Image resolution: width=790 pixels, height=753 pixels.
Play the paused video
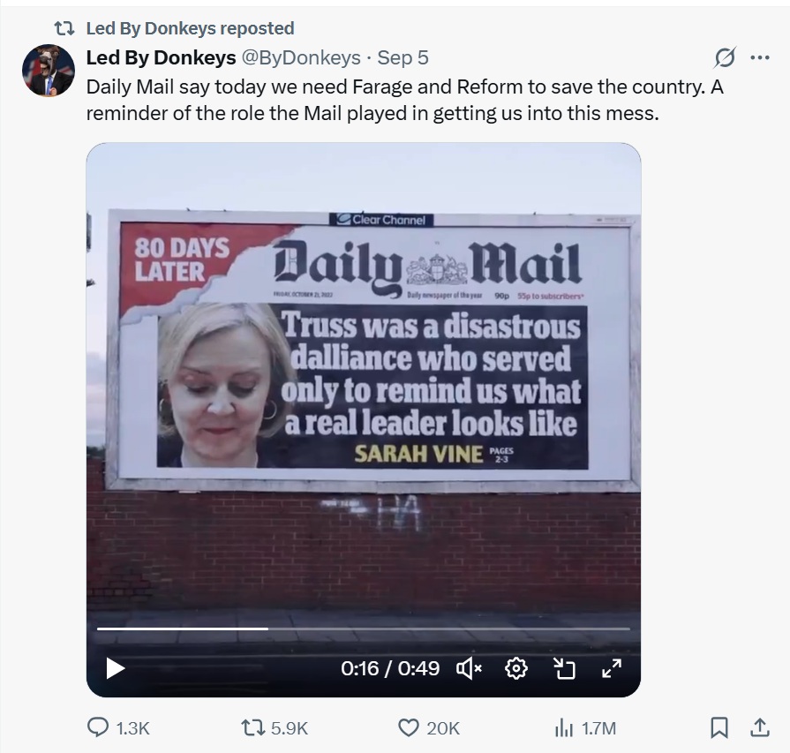click(116, 669)
